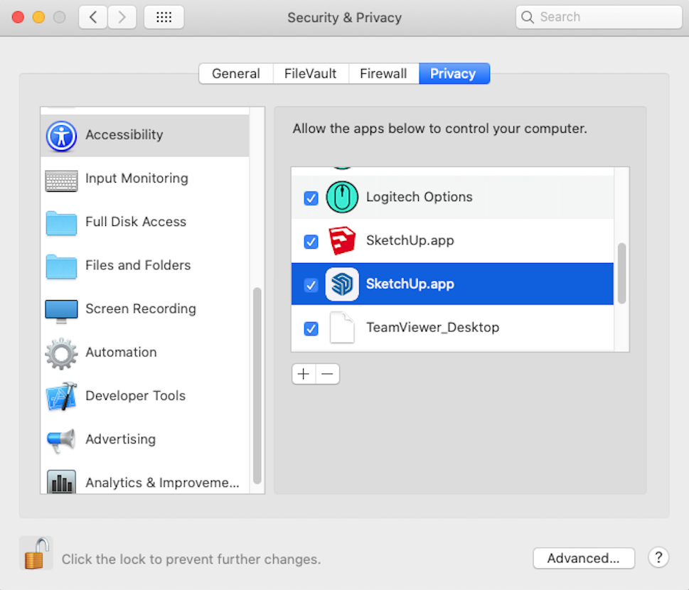Uncheck the Logitech Options checkbox
The image size is (689, 590).
pos(311,198)
